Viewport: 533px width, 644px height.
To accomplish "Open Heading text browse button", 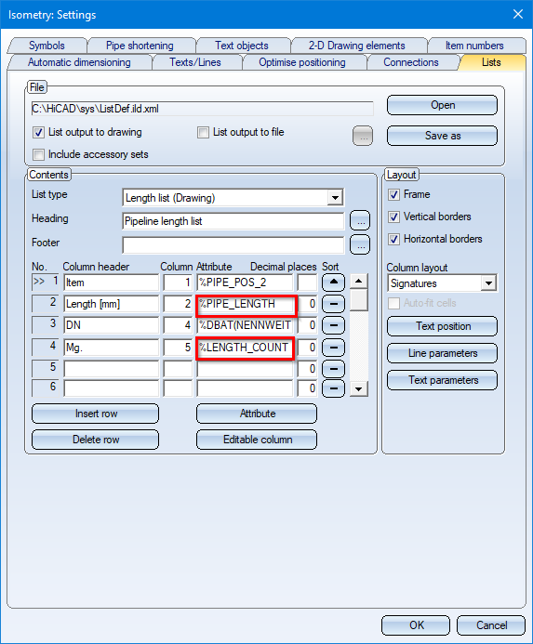I will (360, 221).
